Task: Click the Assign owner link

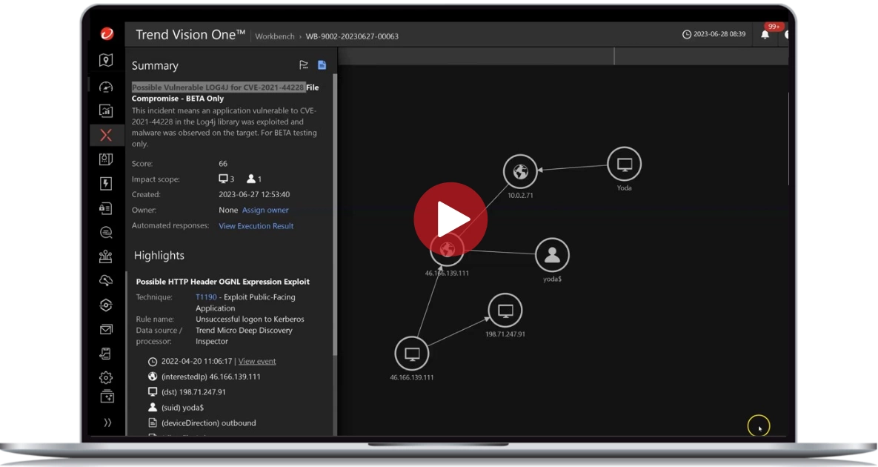Action: point(265,210)
